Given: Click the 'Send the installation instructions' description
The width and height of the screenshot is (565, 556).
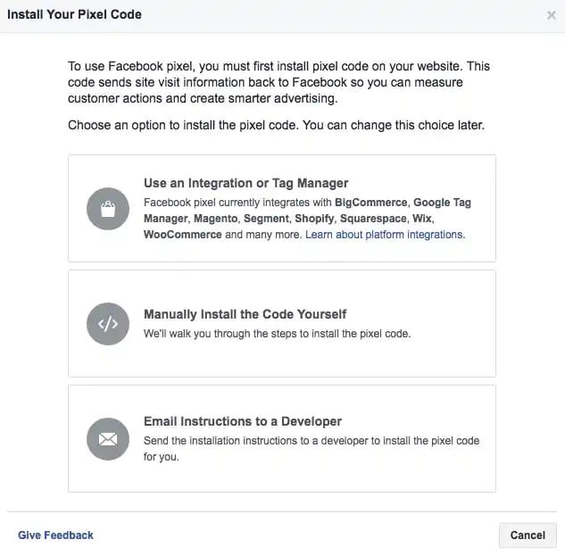Looking at the screenshot, I should coord(311,442).
